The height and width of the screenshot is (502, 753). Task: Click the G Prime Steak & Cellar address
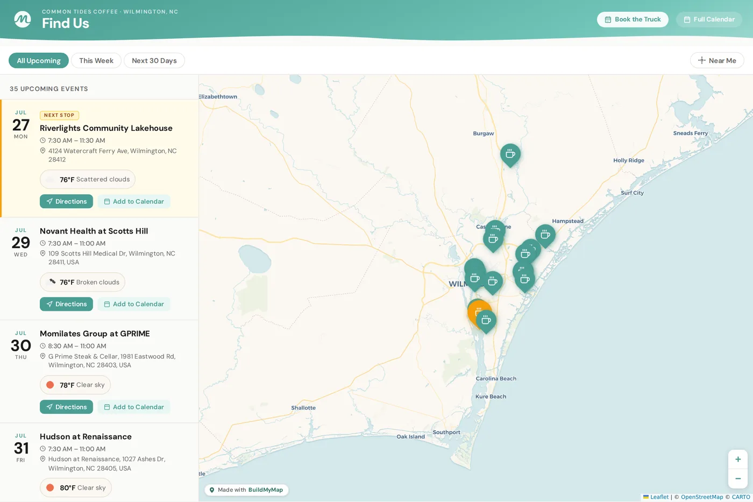coord(112,360)
